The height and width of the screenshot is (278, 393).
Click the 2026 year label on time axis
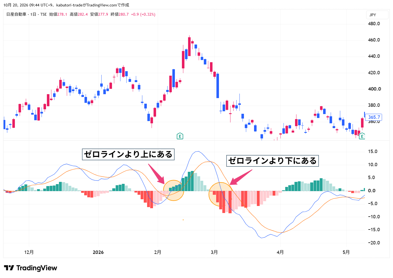[98, 252]
